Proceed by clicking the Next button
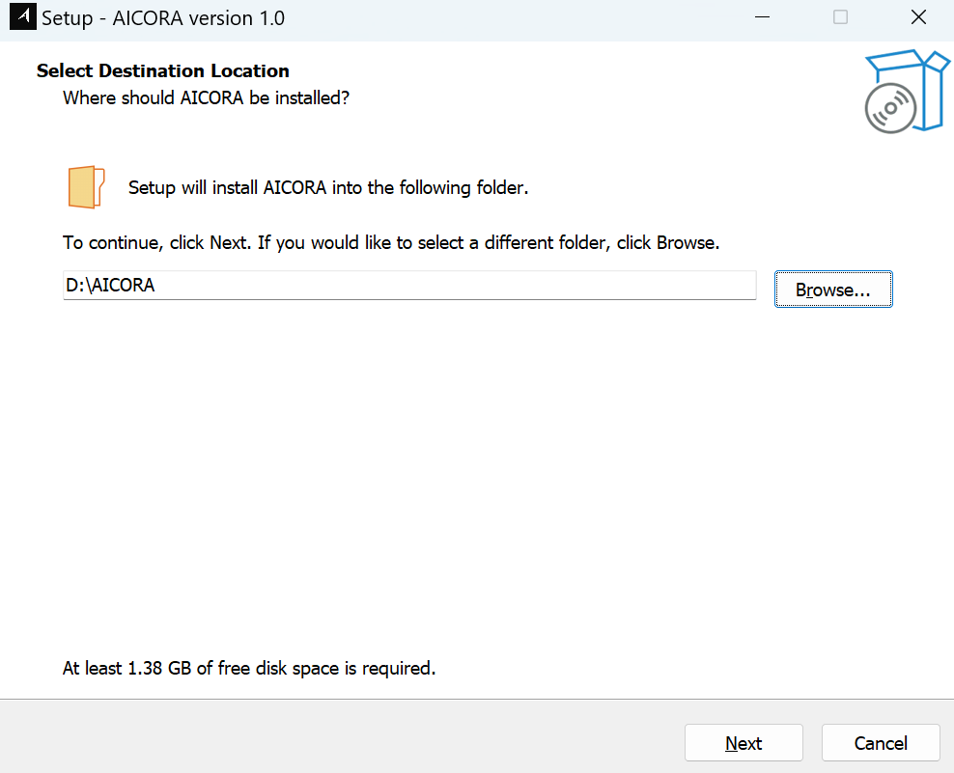The height and width of the screenshot is (773, 954). 744,743
